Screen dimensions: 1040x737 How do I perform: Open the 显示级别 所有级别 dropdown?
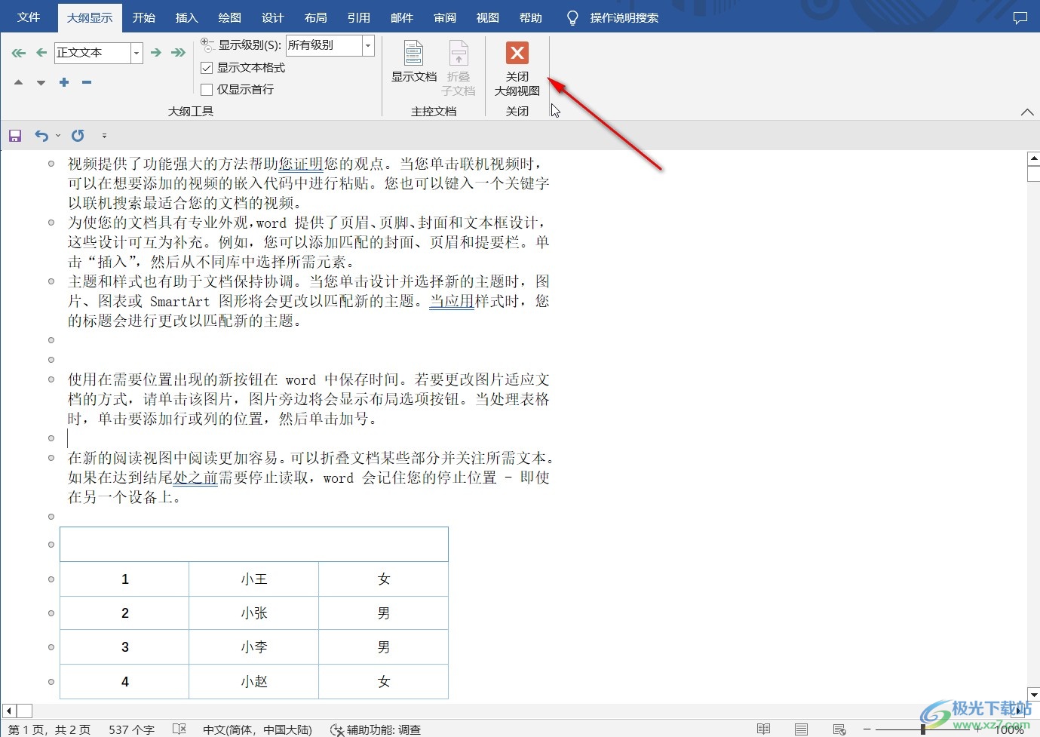tap(368, 45)
